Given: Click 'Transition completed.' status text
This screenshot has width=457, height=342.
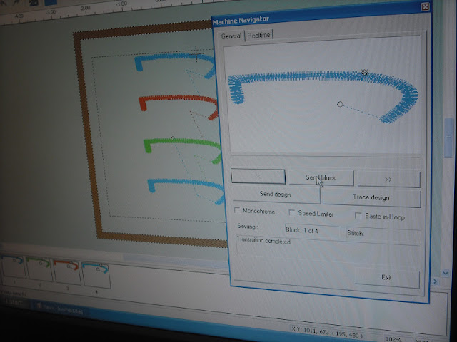Looking at the screenshot, I should point(264,241).
